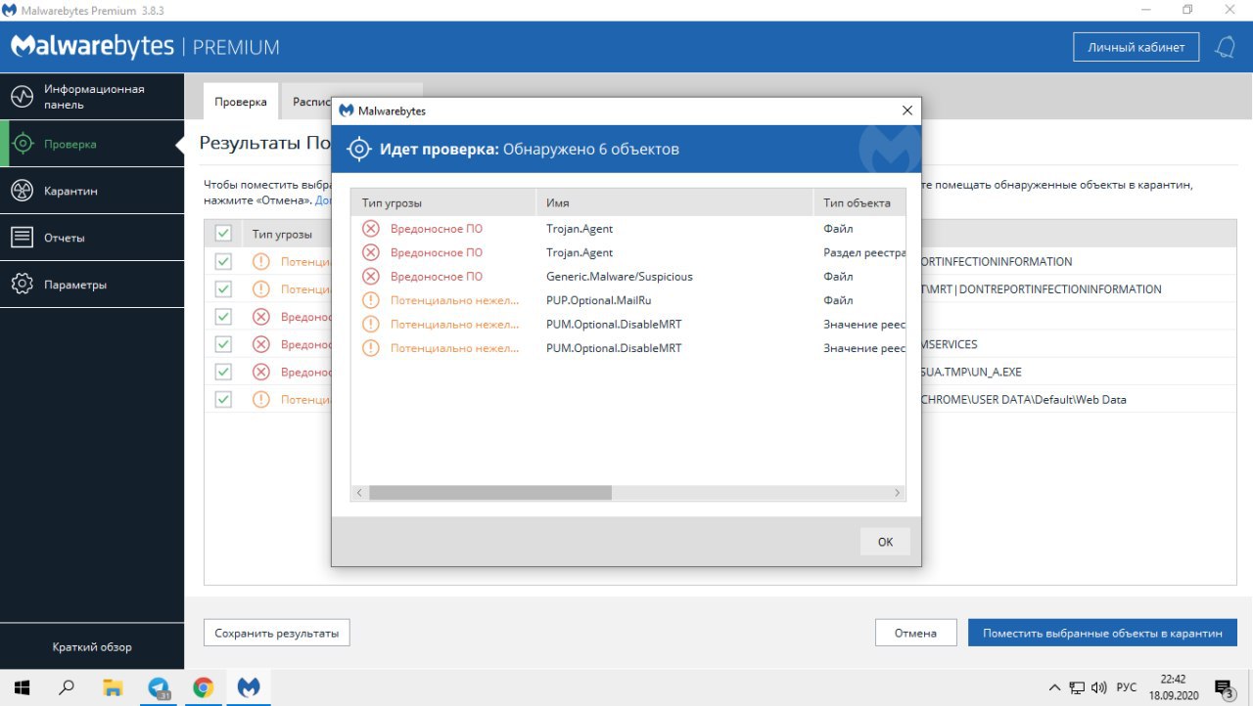Uncheck the third result row checkbox
Image resolution: width=1253 pixels, height=706 pixels.
[x=223, y=317]
